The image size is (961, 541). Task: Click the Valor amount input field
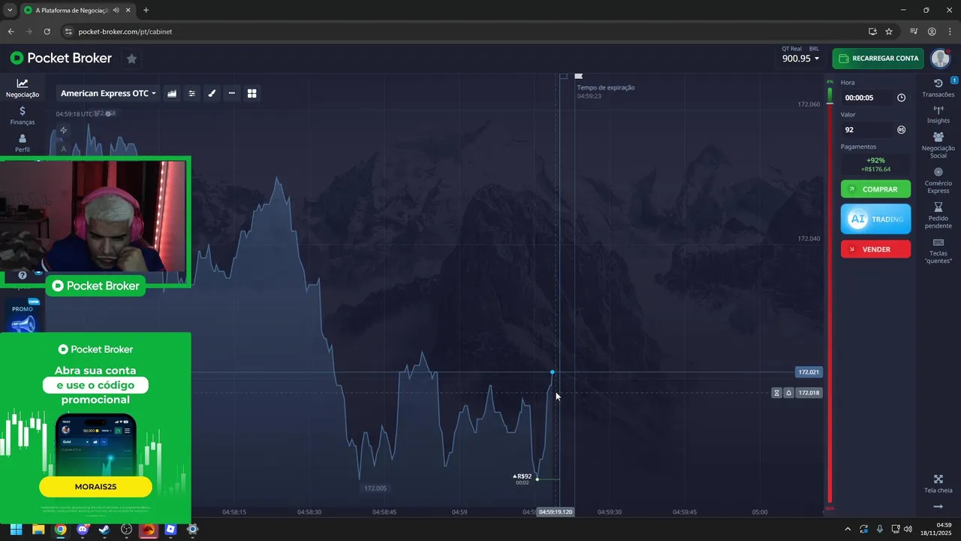867,130
